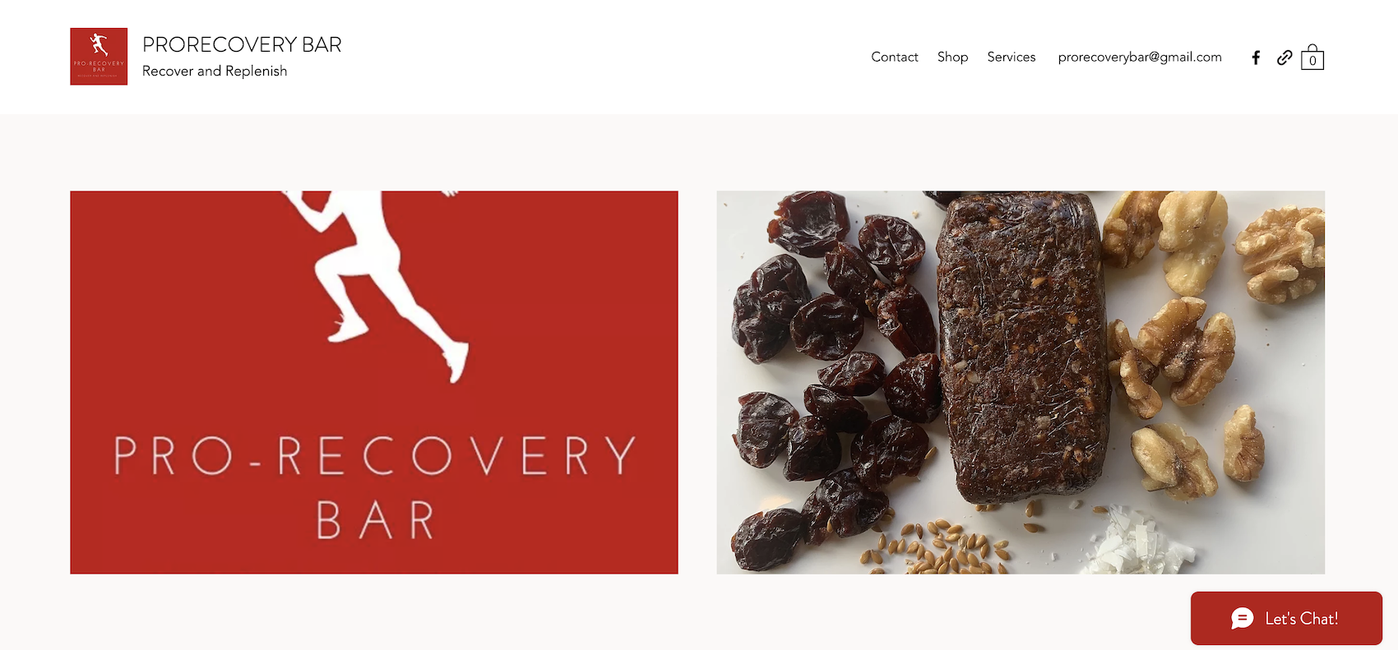
Task: Click the cart item count number
Action: tap(1312, 61)
